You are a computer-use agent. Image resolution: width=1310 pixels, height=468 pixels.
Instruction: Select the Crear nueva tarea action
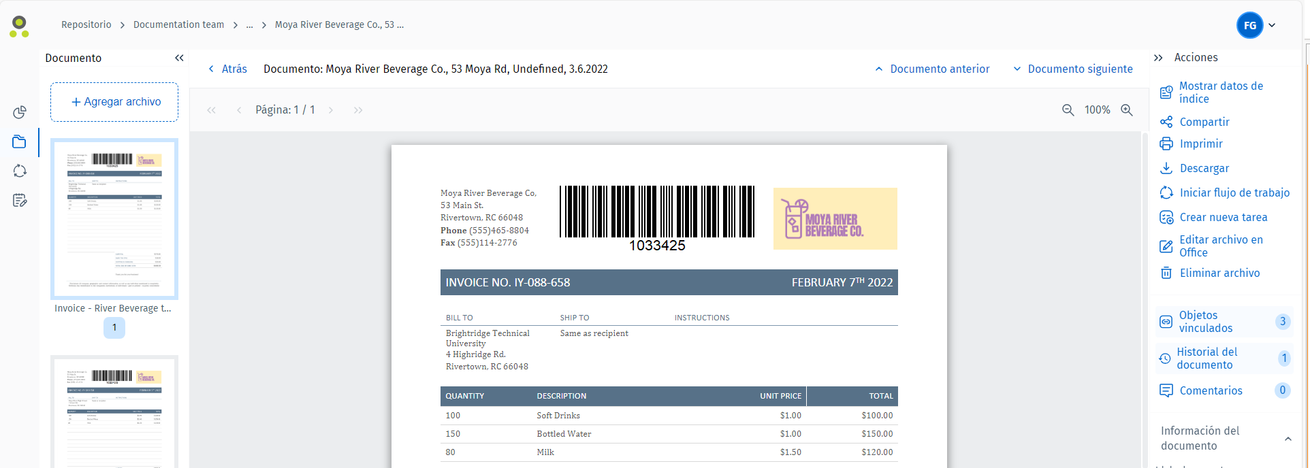tap(1224, 217)
